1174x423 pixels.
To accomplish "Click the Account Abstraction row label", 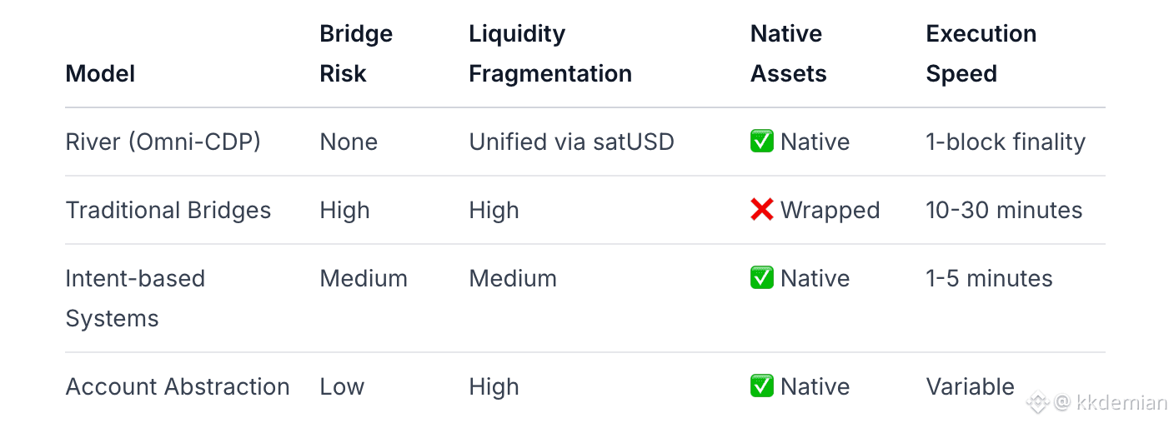I will pyautogui.click(x=178, y=386).
